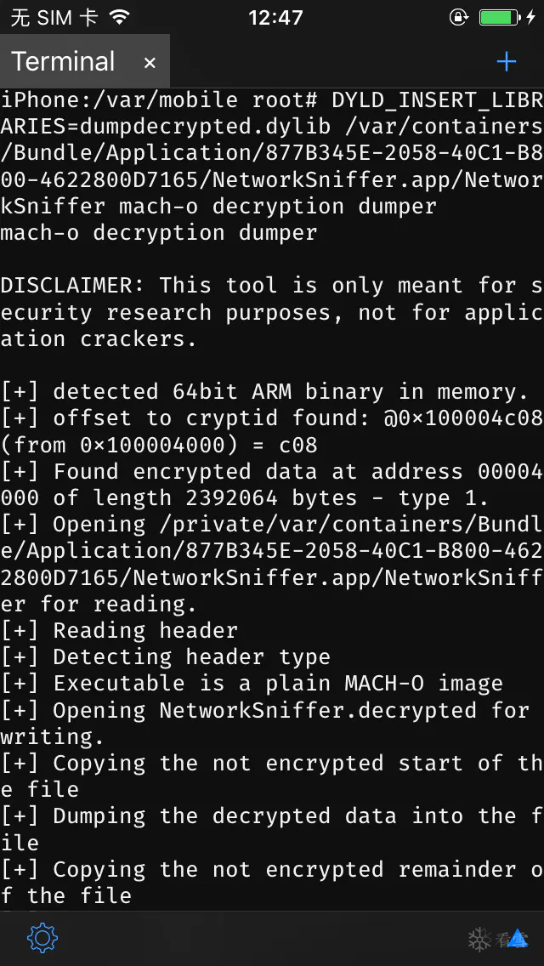Viewport: 544px width, 966px height.
Task: Click the snowflake watermark icon
Action: click(479, 940)
